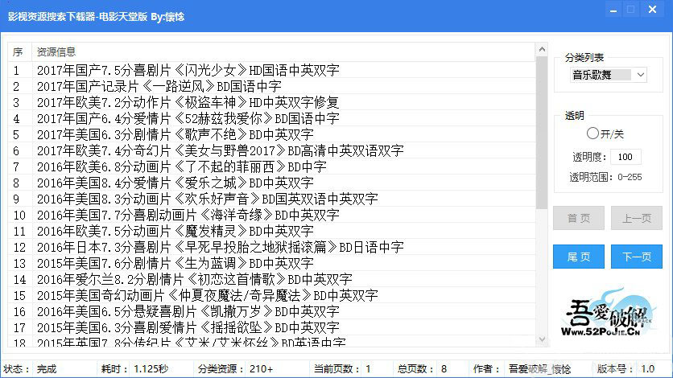Viewport: 673px width, 378px height.
Task: Select row 12 《早死早投胎之地狱摇滚篇》
Action: 271,247
